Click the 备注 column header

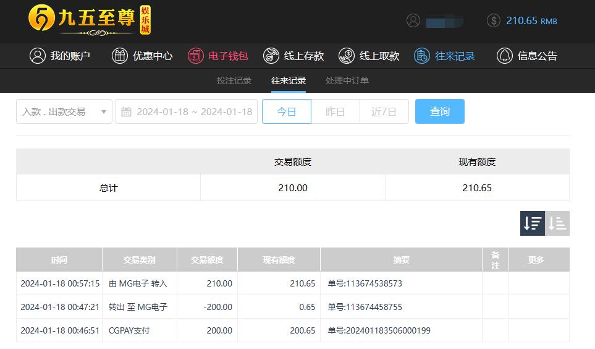point(495,260)
